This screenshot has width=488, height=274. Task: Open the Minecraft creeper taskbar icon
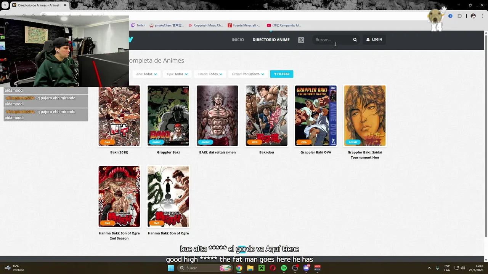coord(262,268)
